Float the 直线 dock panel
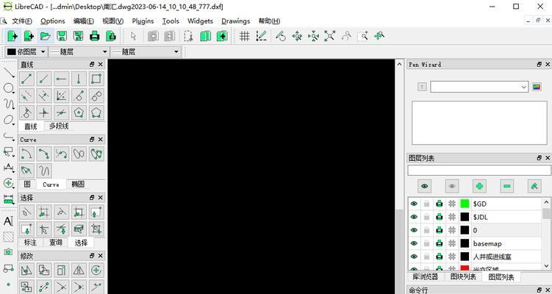The image size is (552, 294). [92, 65]
